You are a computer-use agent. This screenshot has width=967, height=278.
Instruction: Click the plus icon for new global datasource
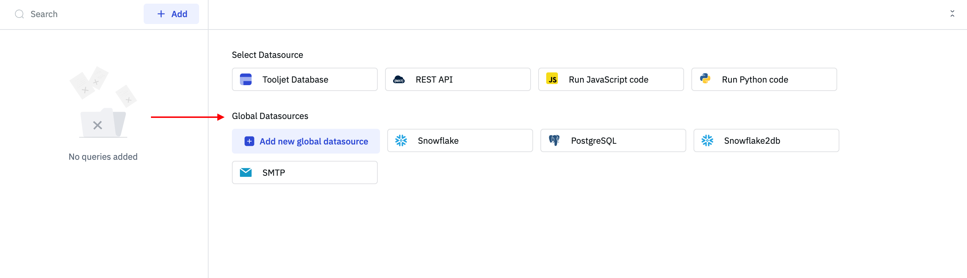(249, 141)
